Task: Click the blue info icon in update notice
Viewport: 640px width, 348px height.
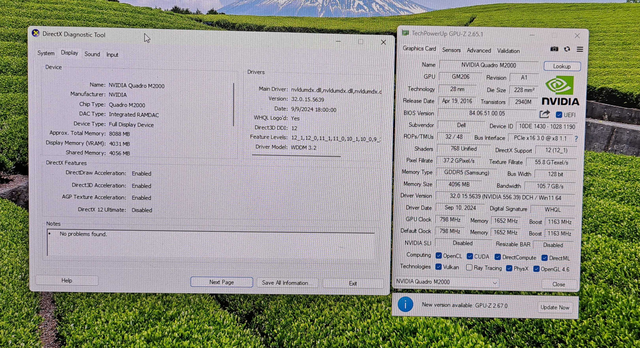Action: click(x=405, y=304)
